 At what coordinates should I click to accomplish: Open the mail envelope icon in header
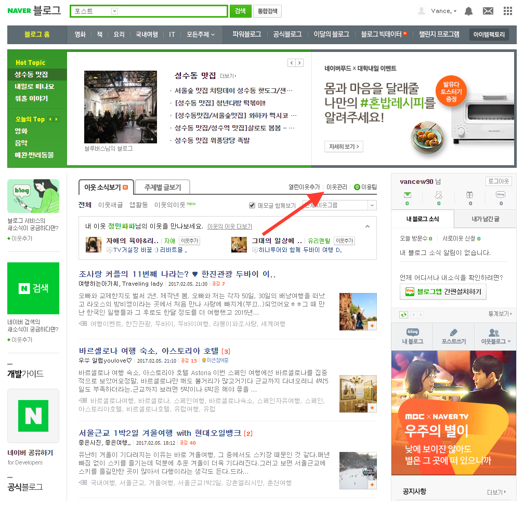pos(488,11)
